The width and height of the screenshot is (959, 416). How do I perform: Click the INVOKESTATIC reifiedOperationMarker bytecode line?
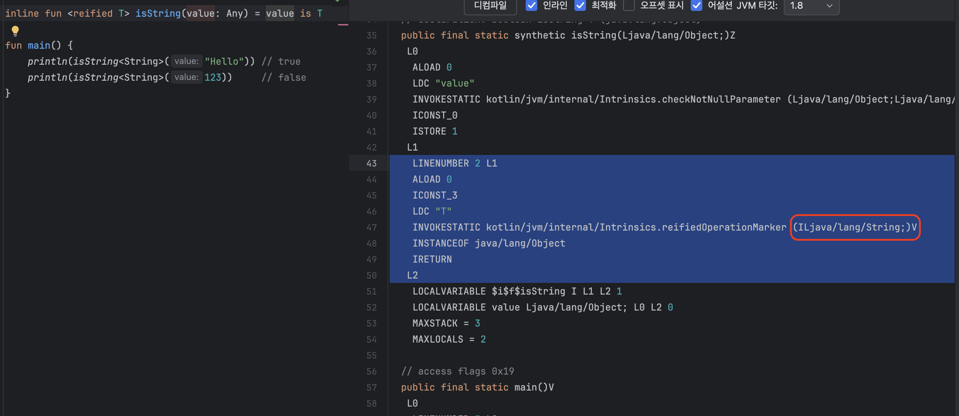click(x=599, y=227)
